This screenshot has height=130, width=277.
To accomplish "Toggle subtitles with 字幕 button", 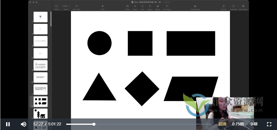I will coord(254,124).
